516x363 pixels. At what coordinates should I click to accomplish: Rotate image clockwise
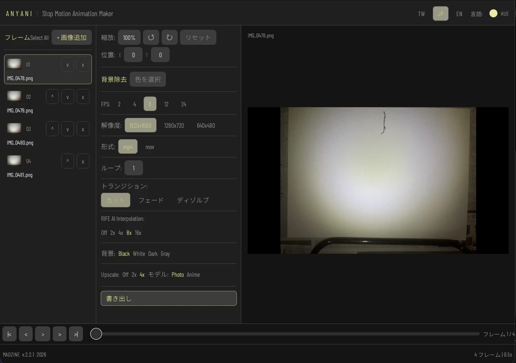(x=170, y=37)
